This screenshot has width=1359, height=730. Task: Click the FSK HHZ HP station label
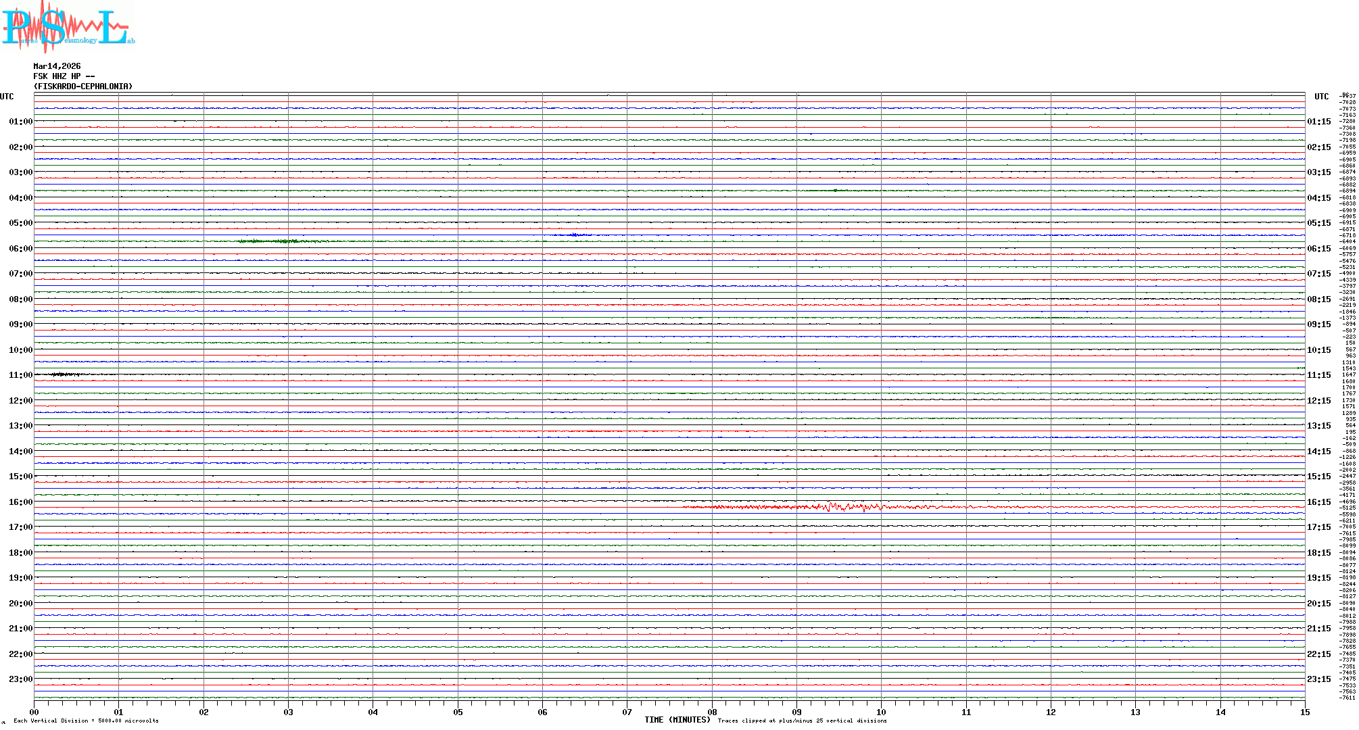[x=64, y=76]
